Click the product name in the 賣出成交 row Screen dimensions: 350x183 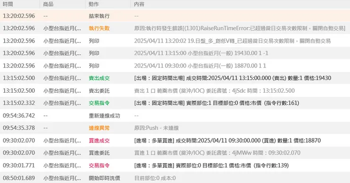tap(62, 78)
